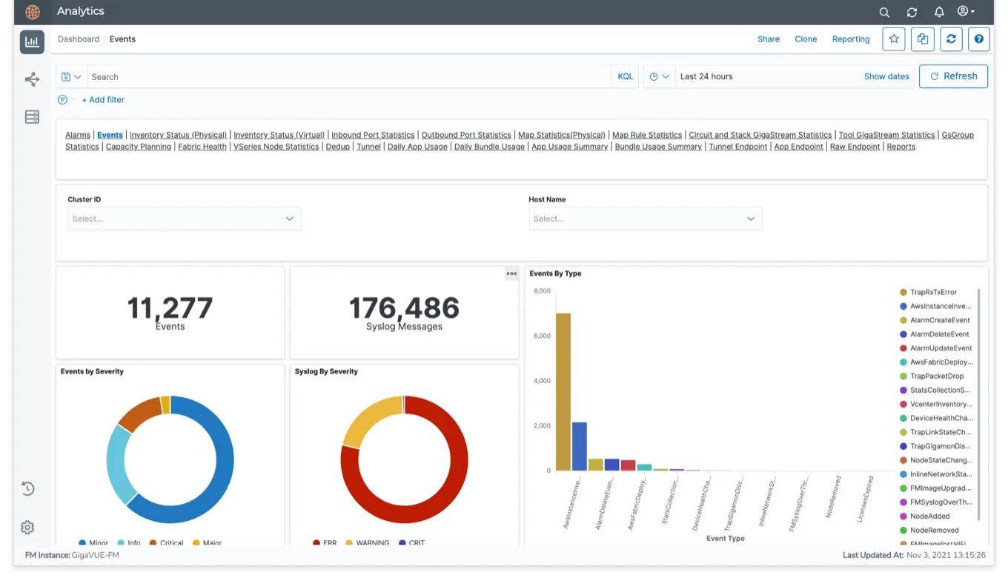Screen dimensions: 1008x578
Task: Open the settings gear in sidebar
Action: [x=27, y=527]
